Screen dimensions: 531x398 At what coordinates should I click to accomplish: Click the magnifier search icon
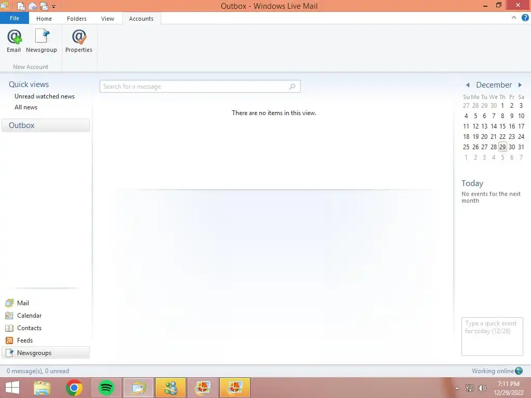pyautogui.click(x=292, y=87)
